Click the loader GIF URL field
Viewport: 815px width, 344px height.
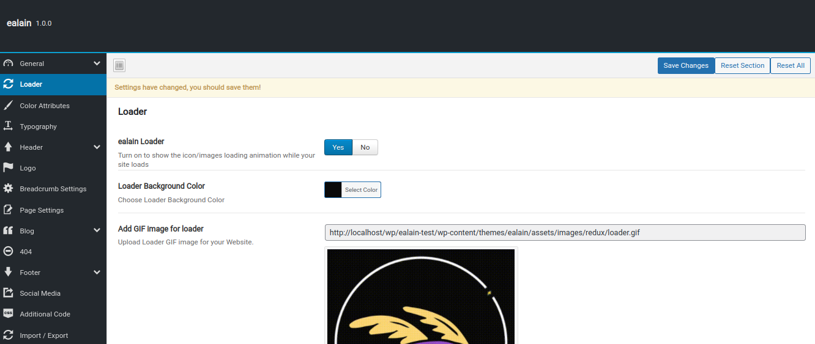(565, 232)
